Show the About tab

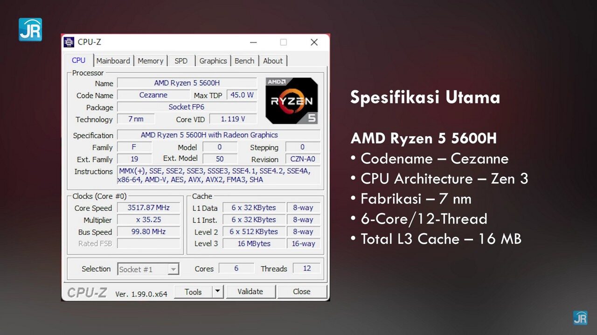[273, 61]
